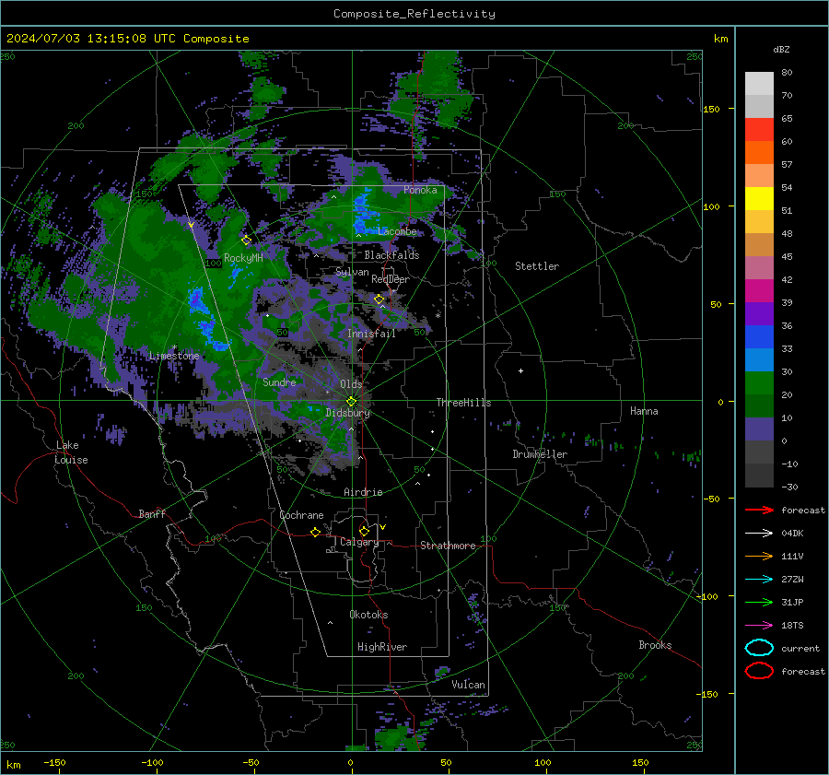Click the white asterisk marker east of Innisfail
829x775 pixels.
pyautogui.click(x=438, y=316)
